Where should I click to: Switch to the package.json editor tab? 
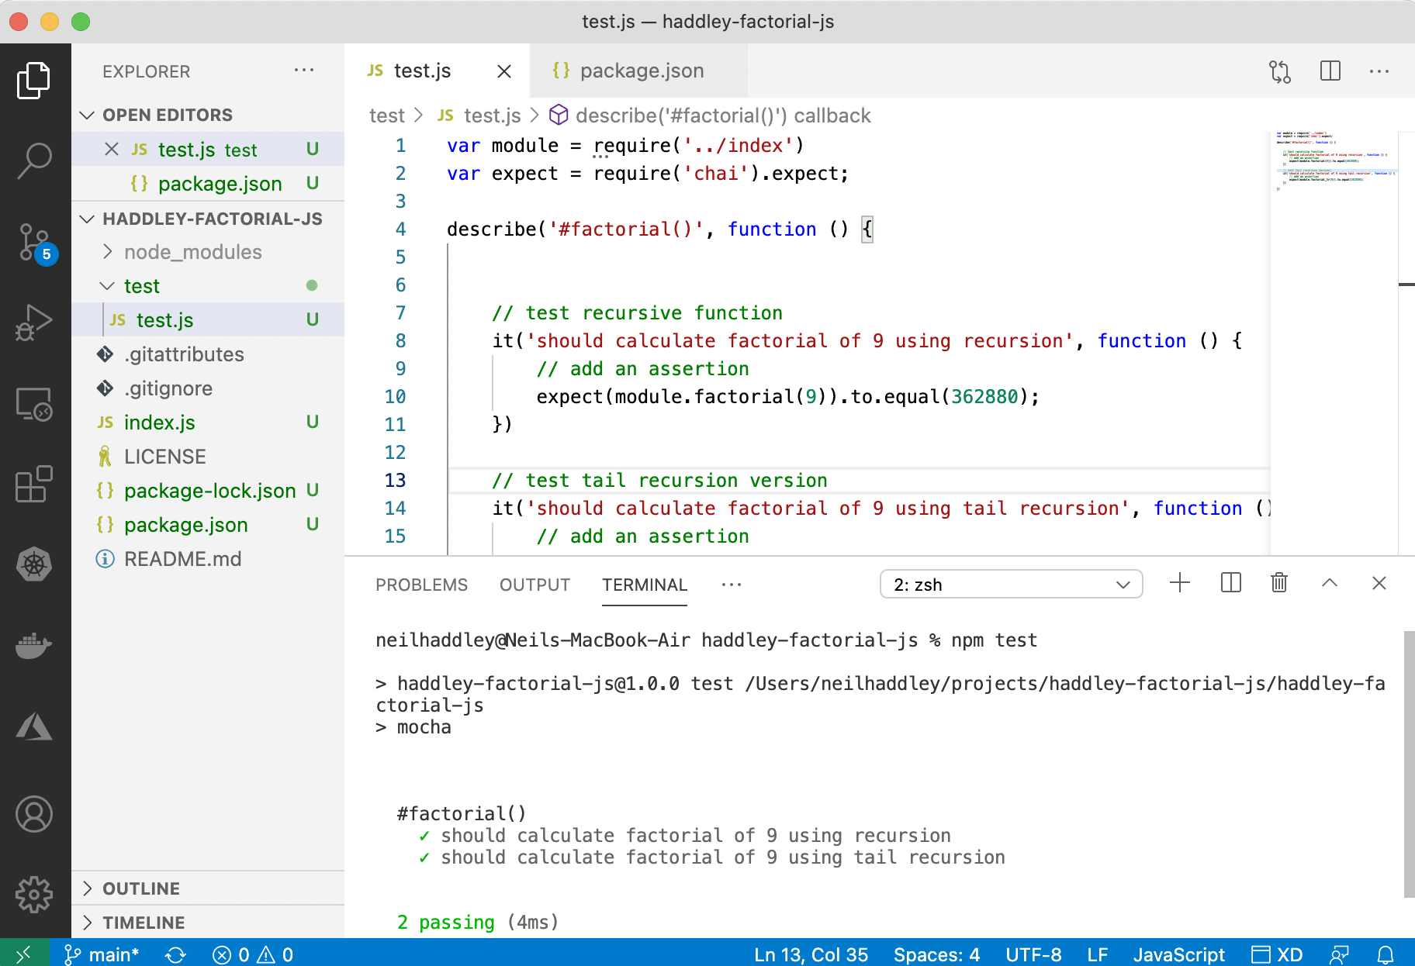point(641,71)
